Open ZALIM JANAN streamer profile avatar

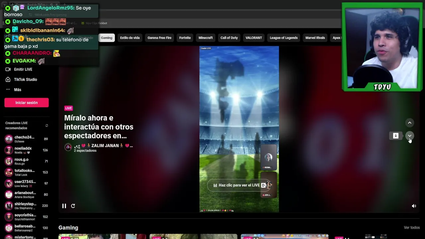pyautogui.click(x=68, y=148)
